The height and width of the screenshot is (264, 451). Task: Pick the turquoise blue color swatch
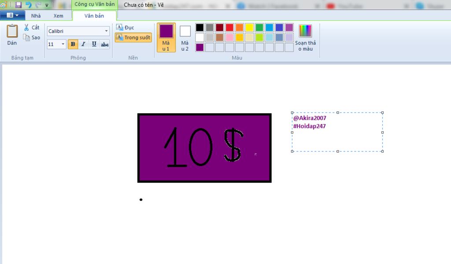[269, 27]
